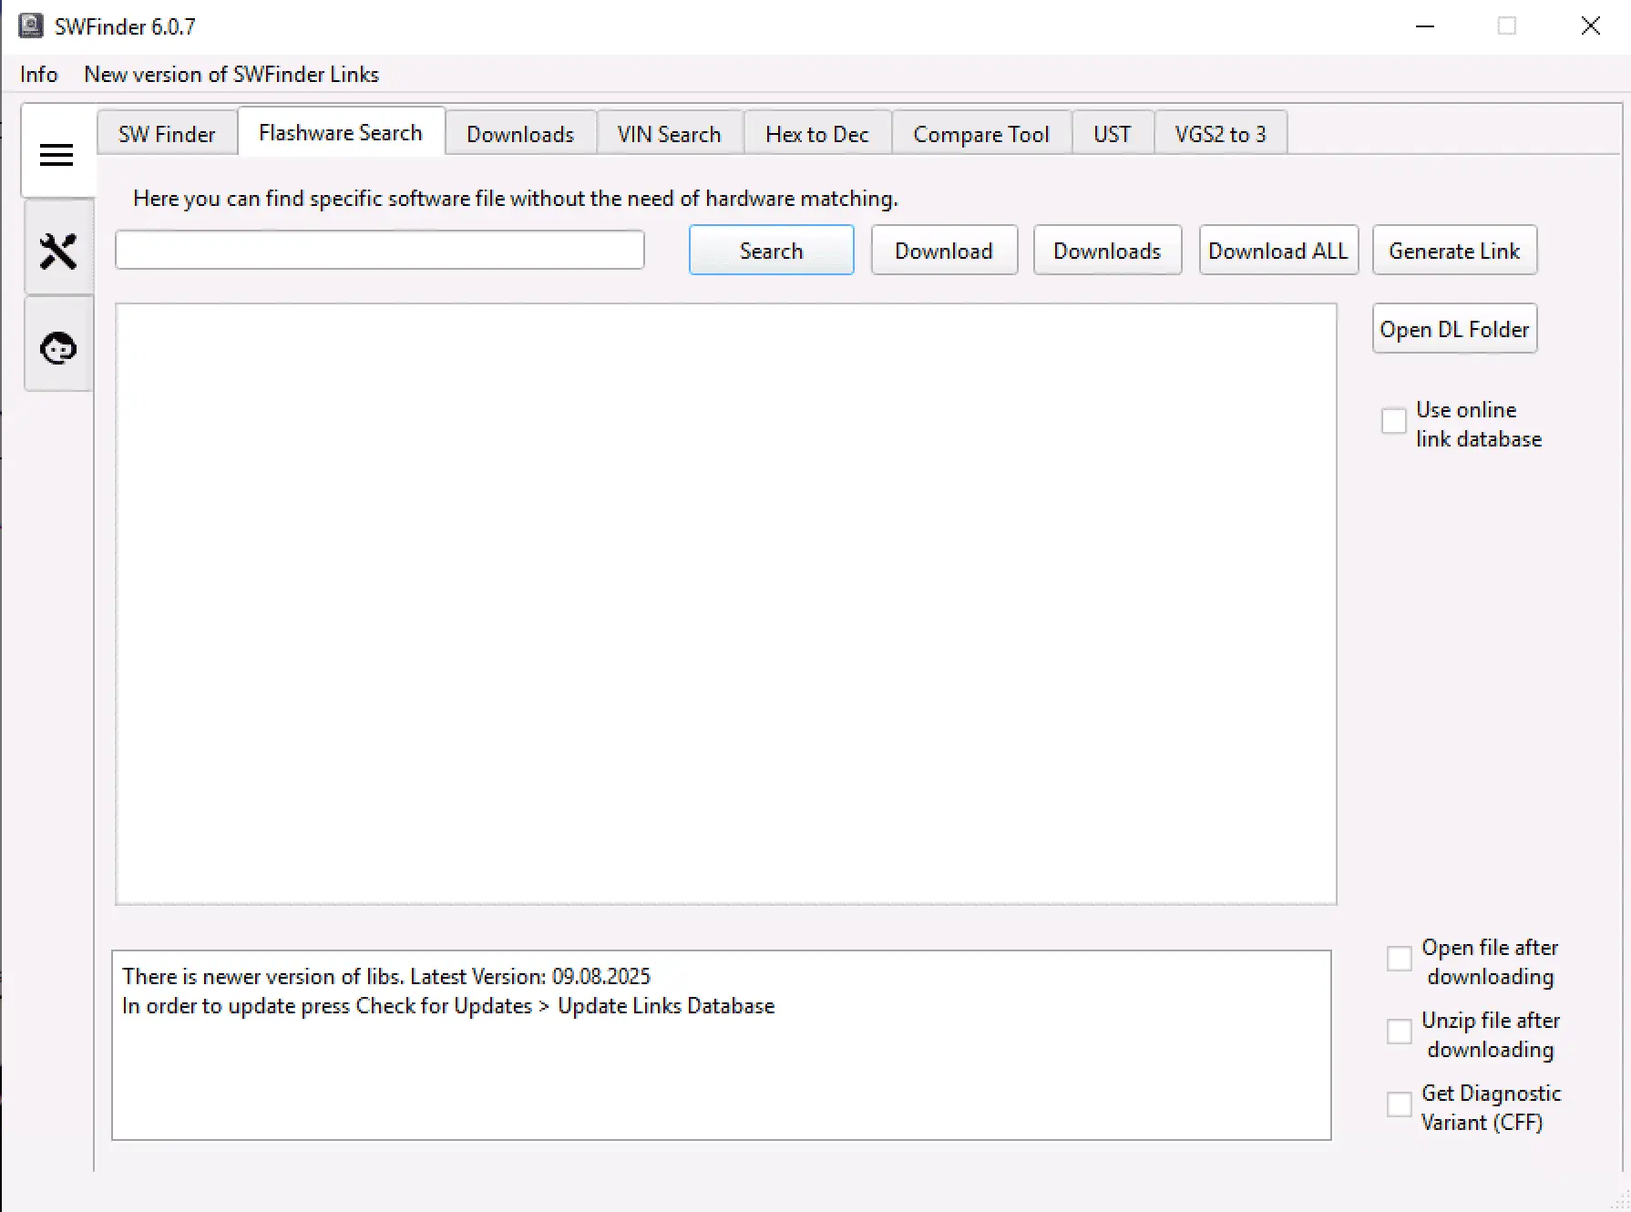Viewport: 1631px width, 1212px height.
Task: Click the text 'Latest Version: 09.08.2025'
Action: 530,977
